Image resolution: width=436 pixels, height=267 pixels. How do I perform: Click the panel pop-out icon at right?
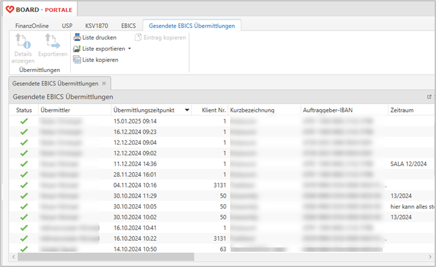point(429,97)
